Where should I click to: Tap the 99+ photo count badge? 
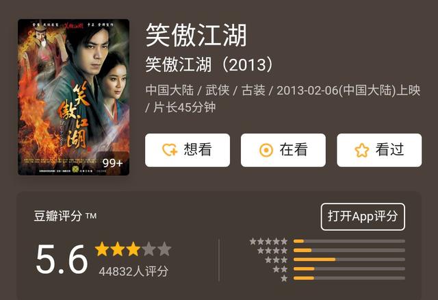click(112, 163)
